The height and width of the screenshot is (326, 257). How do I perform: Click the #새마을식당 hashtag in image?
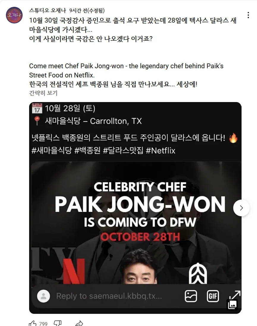point(51,150)
